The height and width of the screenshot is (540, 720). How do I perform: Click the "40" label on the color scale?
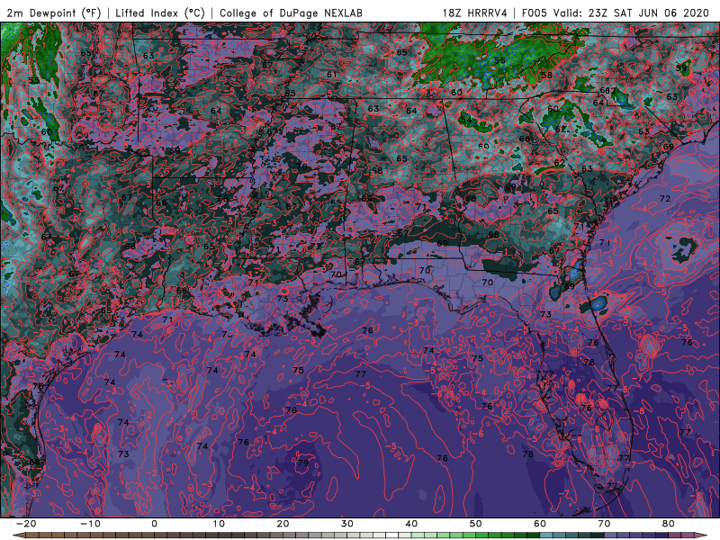click(x=411, y=524)
